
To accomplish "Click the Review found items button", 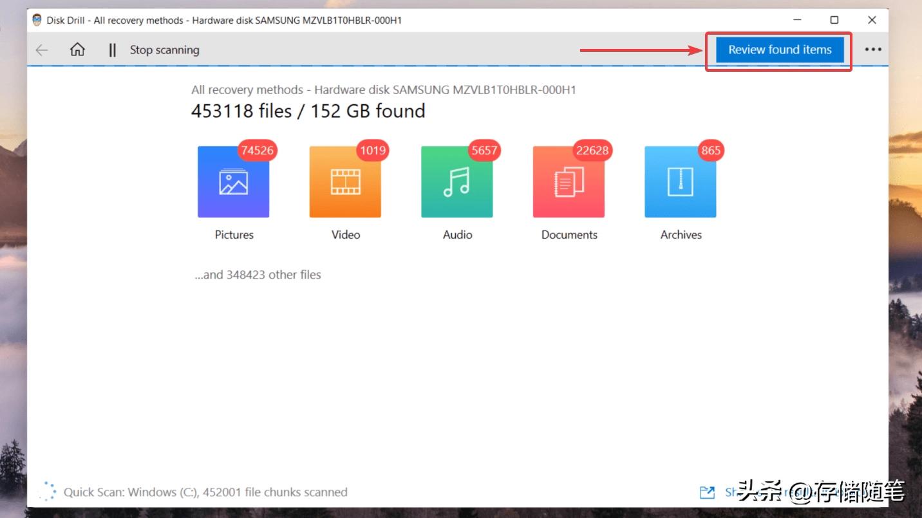I will pos(780,50).
